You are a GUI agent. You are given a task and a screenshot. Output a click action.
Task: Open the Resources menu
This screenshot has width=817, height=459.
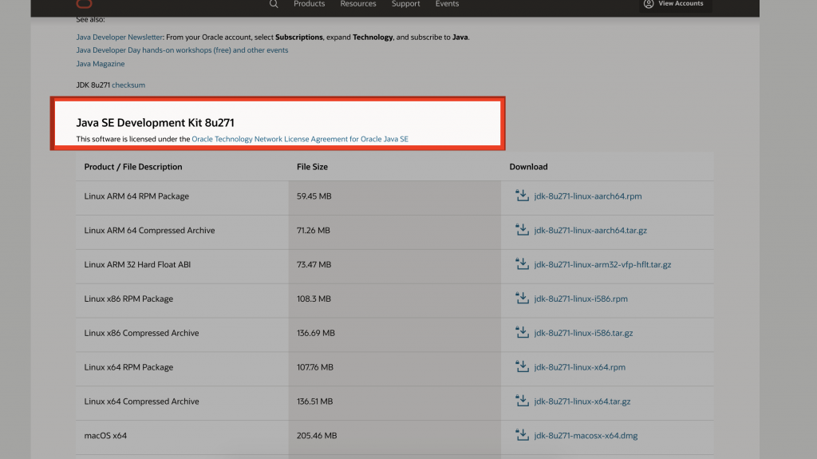point(358,4)
